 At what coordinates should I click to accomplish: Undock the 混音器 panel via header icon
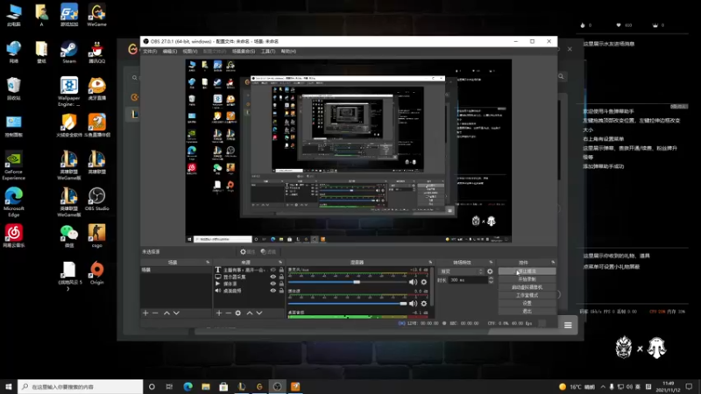pos(430,262)
